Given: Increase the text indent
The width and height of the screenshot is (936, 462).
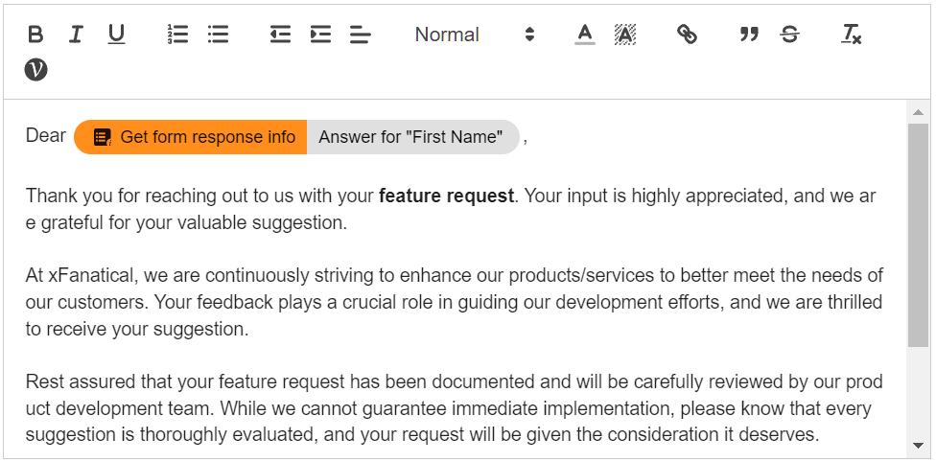Looking at the screenshot, I should coord(320,35).
